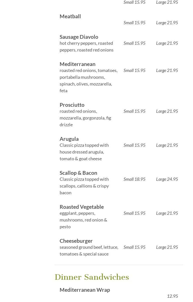Select the Mediterranean Wrap item
Image resolution: width=193 pixels, height=302 pixels.
(85, 290)
